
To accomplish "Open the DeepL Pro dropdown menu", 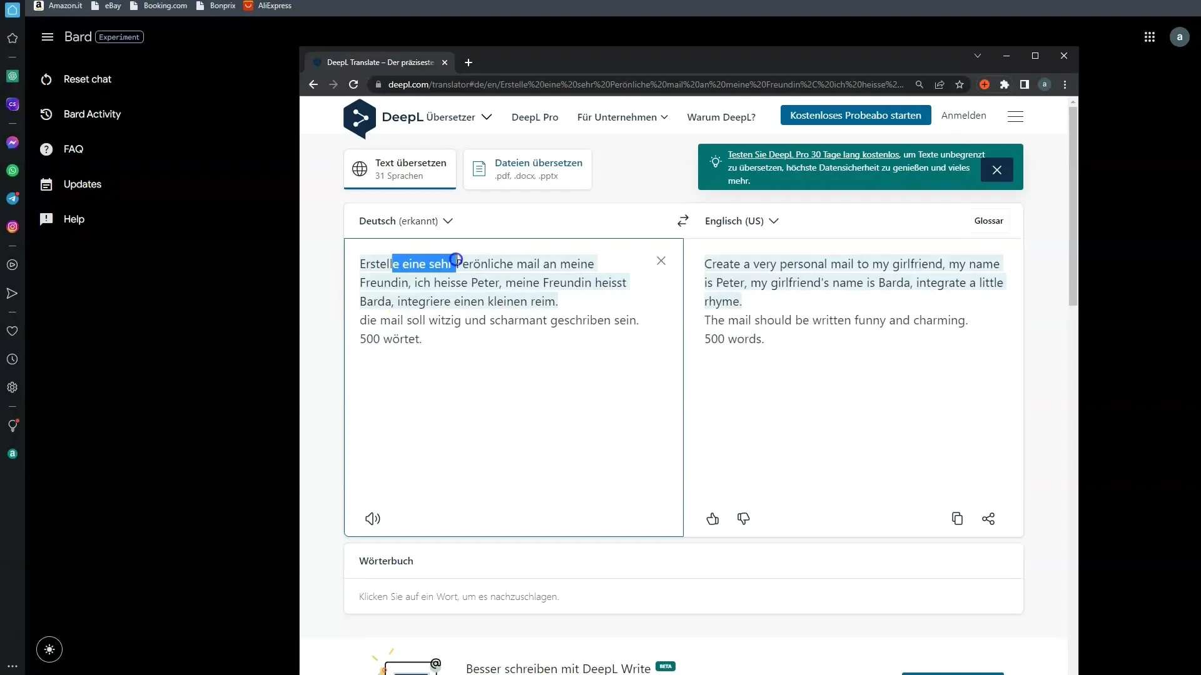I will click(x=535, y=116).
